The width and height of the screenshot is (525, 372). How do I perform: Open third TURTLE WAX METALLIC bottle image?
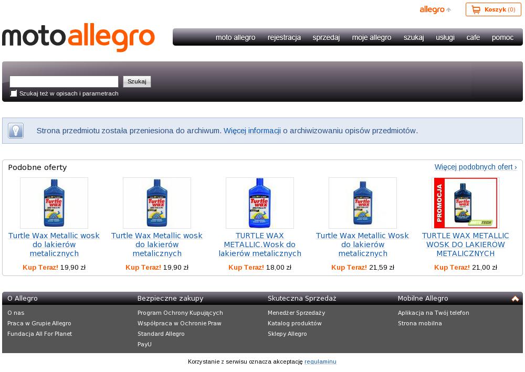(x=260, y=203)
